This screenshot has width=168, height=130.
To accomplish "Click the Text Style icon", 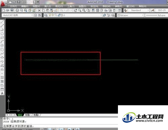I will [x=125, y=10].
